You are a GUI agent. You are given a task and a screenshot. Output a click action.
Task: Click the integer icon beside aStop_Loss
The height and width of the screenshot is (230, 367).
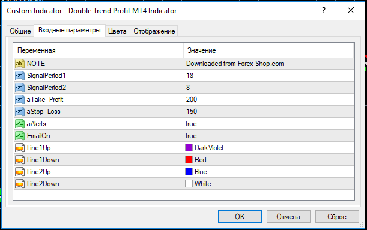(20, 112)
